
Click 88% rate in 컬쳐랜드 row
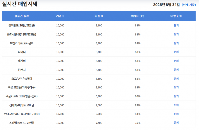[x=138, y=25]
